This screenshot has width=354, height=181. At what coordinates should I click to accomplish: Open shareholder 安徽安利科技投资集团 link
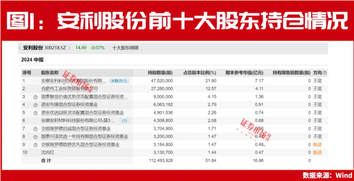coord(74,81)
